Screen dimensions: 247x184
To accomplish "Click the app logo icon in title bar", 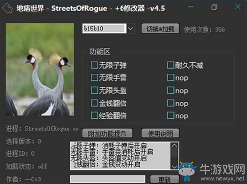I will [x=7, y=8].
